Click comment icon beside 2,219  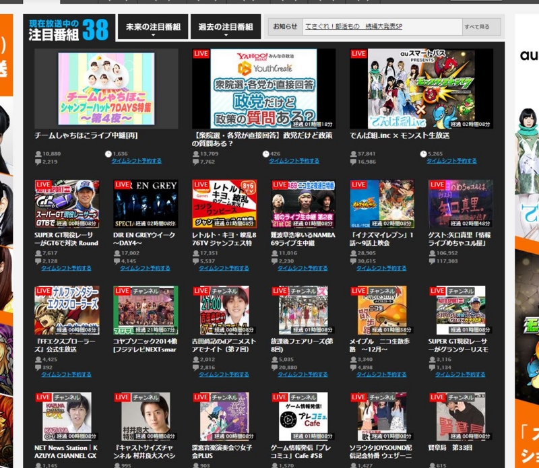point(38,162)
